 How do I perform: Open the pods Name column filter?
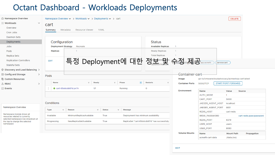coord(89,83)
